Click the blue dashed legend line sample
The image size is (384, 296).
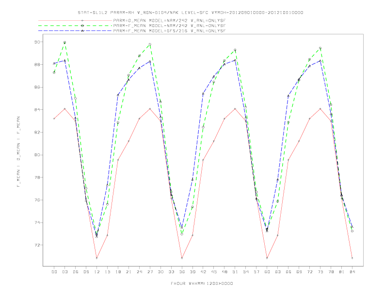click(75, 31)
